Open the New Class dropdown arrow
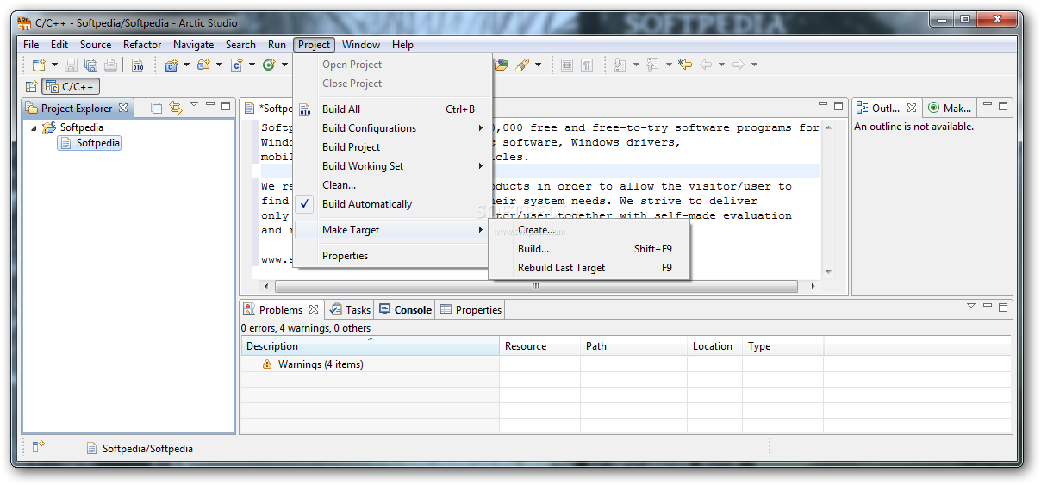 click(284, 65)
